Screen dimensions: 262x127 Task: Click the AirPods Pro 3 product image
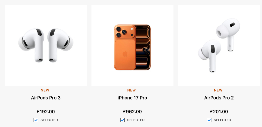[46, 45]
